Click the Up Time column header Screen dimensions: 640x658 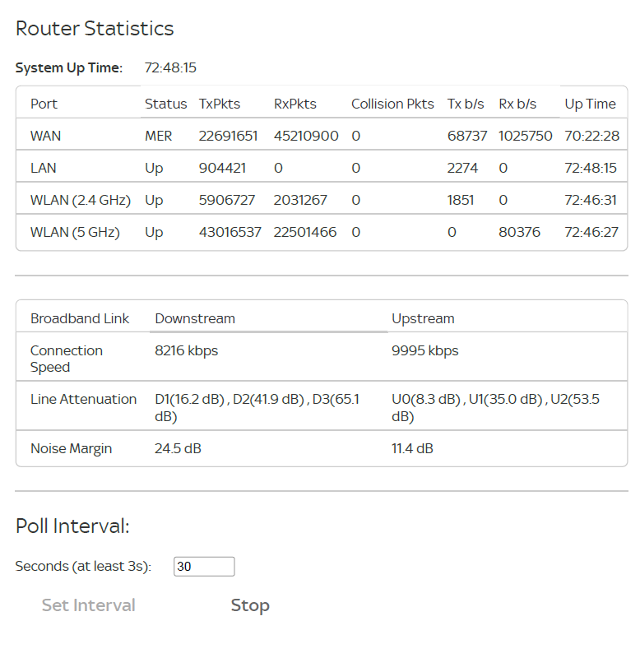coord(590,104)
